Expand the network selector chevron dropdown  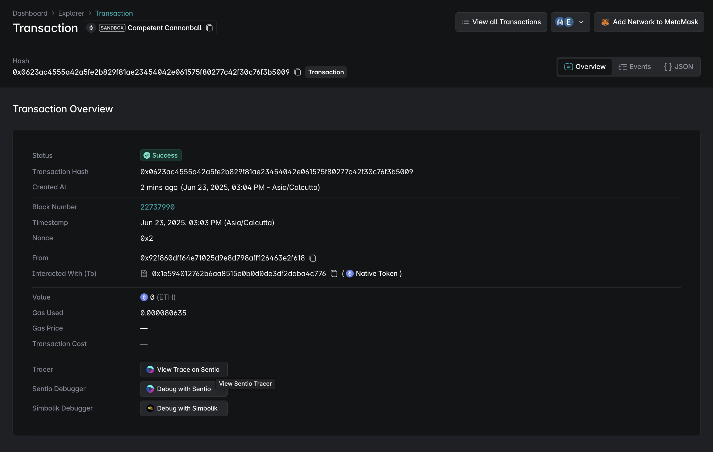tap(581, 22)
